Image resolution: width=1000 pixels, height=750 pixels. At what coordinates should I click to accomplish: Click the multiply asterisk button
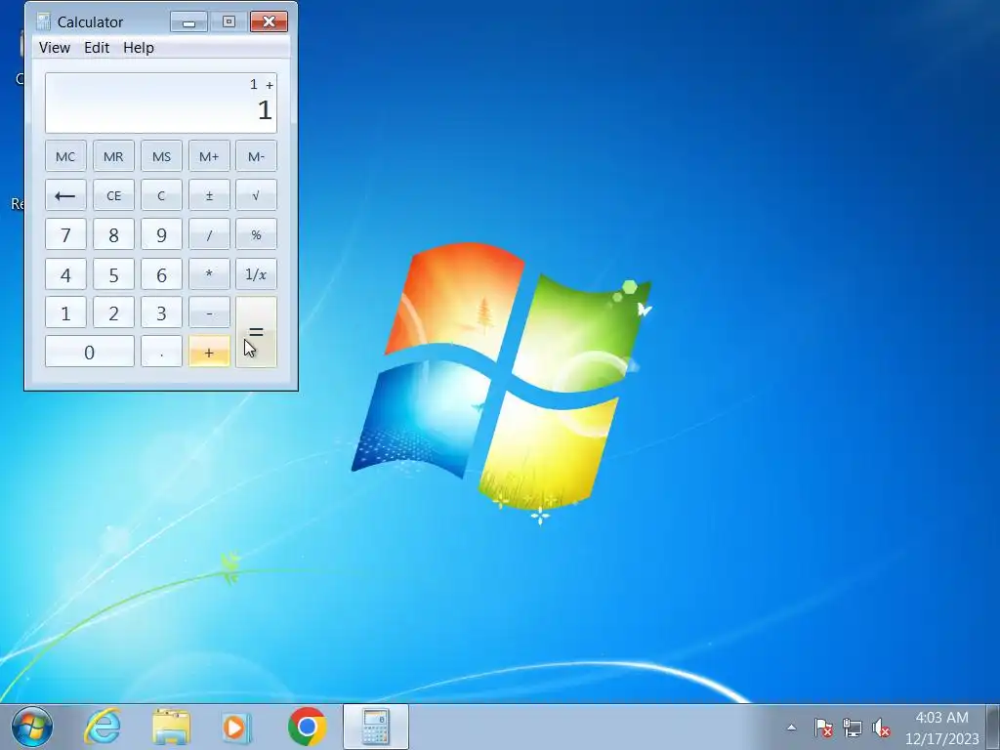pyautogui.click(x=209, y=273)
